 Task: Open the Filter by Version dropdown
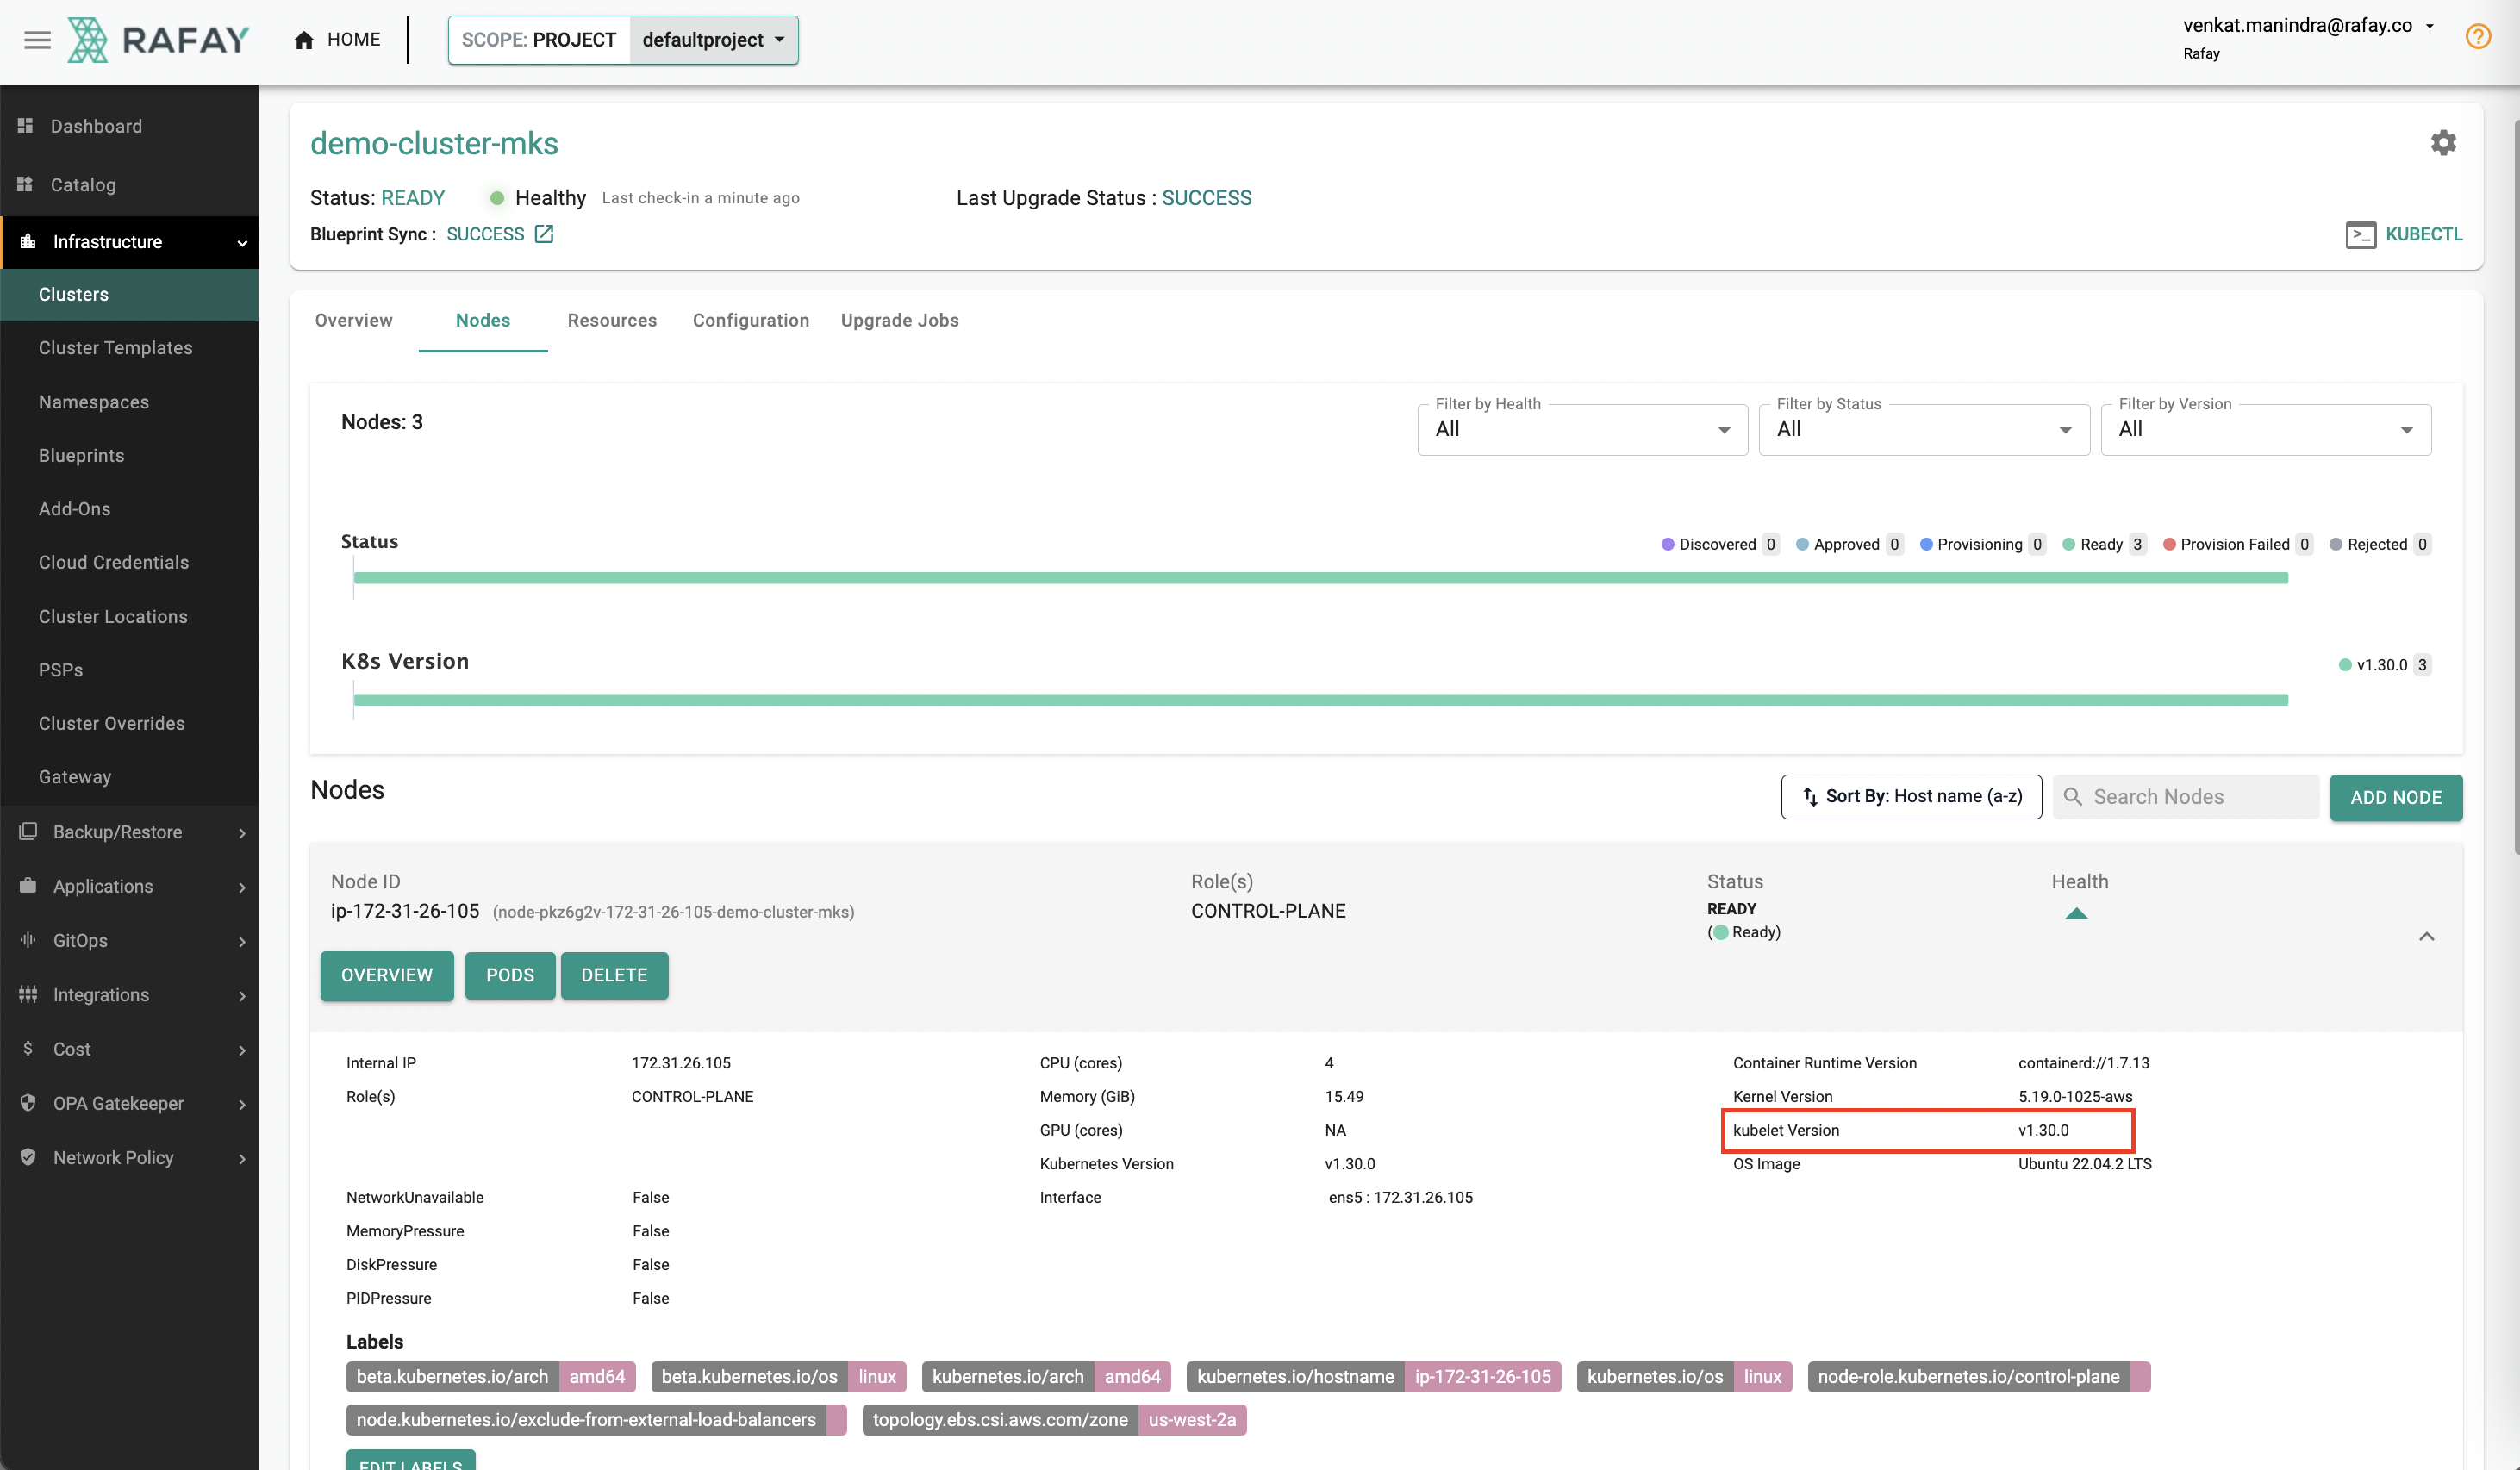point(2265,429)
